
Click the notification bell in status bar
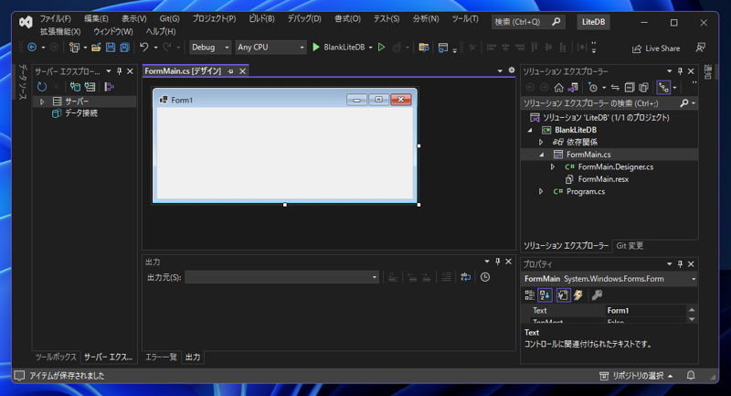point(691,375)
